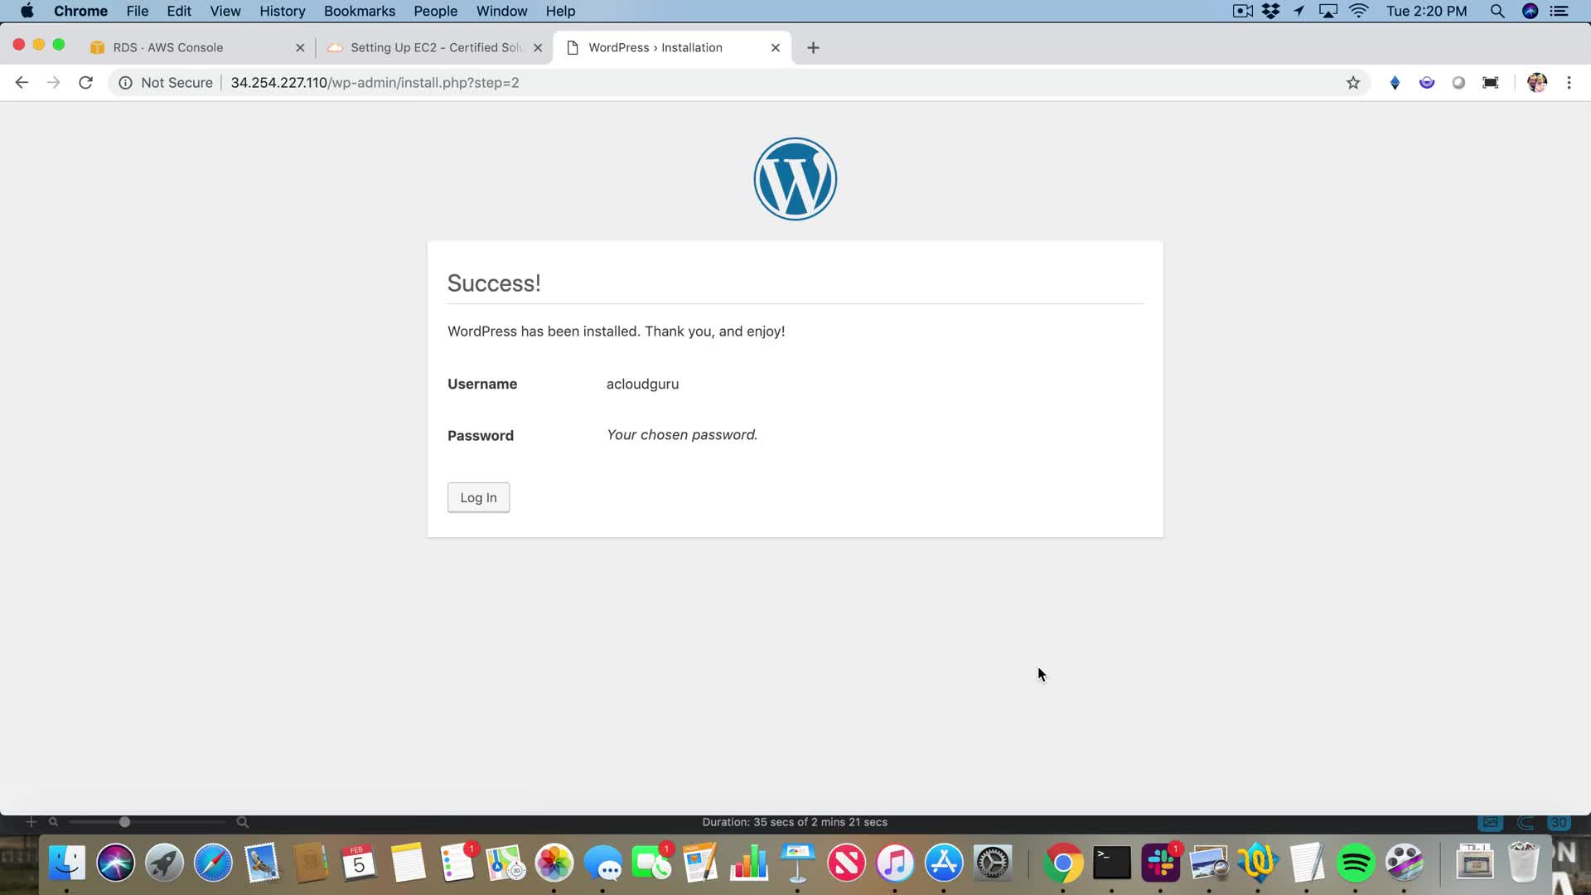Click the Not Secure site info icon
The width and height of the screenshot is (1591, 895).
[x=125, y=83]
